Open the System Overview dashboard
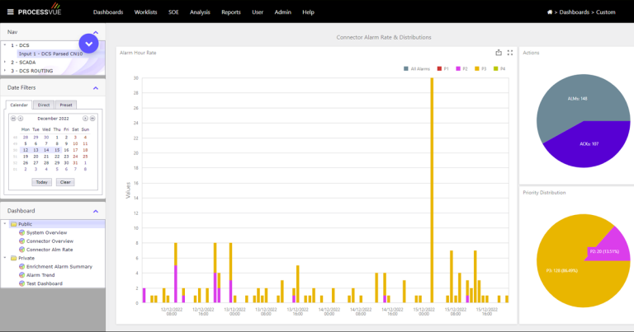Viewport: 634px width, 332px height. (46, 232)
